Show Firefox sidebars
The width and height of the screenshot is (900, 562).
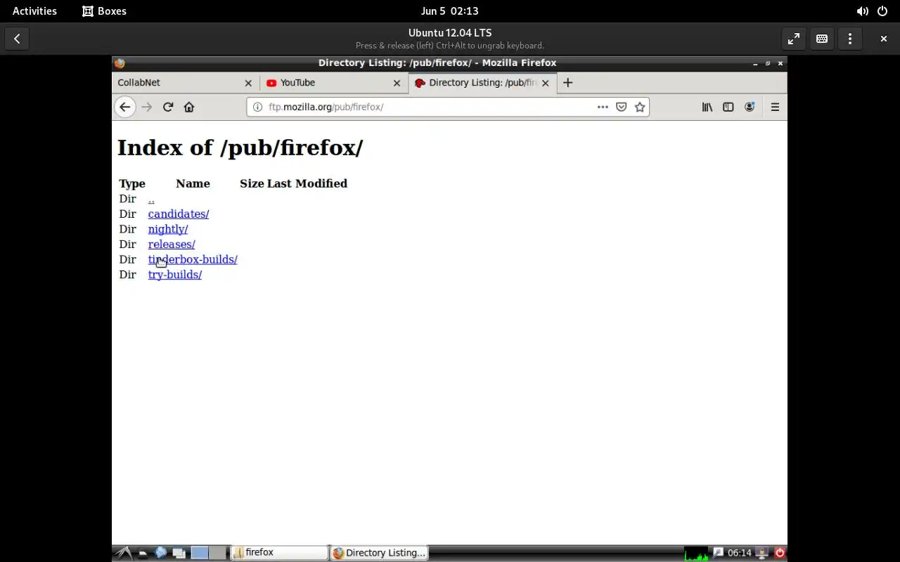click(728, 107)
